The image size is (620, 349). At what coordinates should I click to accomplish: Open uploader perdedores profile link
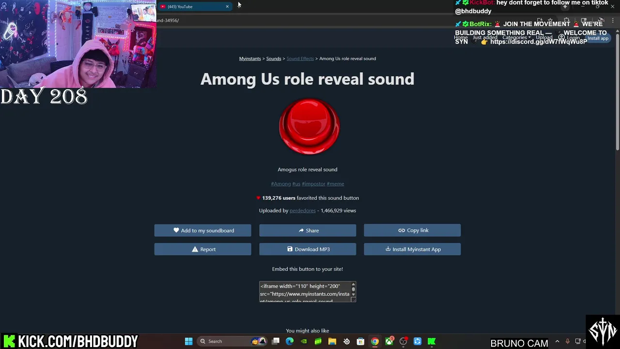point(302,210)
